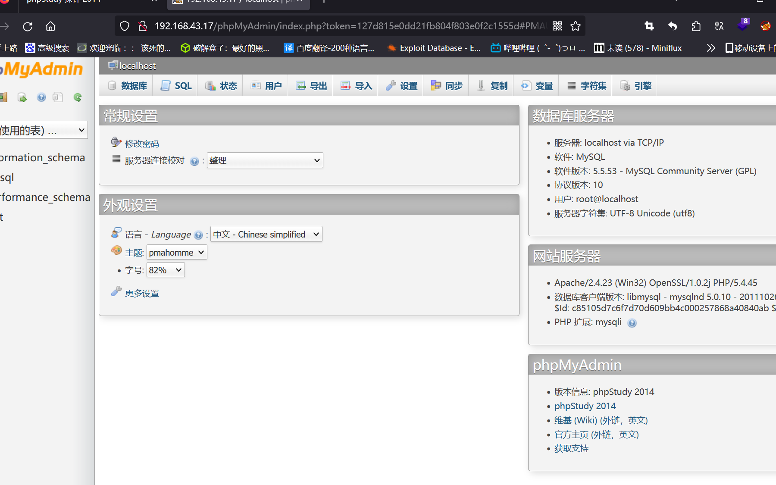The image size is (776, 485).
Task: Go to the 导出 tab
Action: point(311,86)
